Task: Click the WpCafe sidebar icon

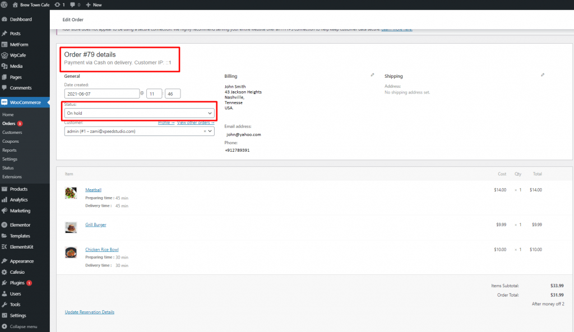Action: tap(4, 55)
